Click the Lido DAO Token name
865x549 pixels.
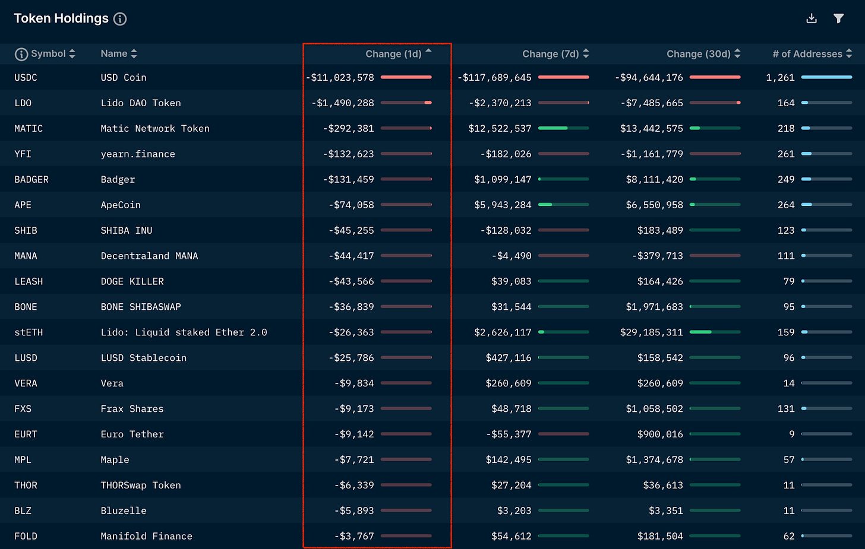[141, 103]
